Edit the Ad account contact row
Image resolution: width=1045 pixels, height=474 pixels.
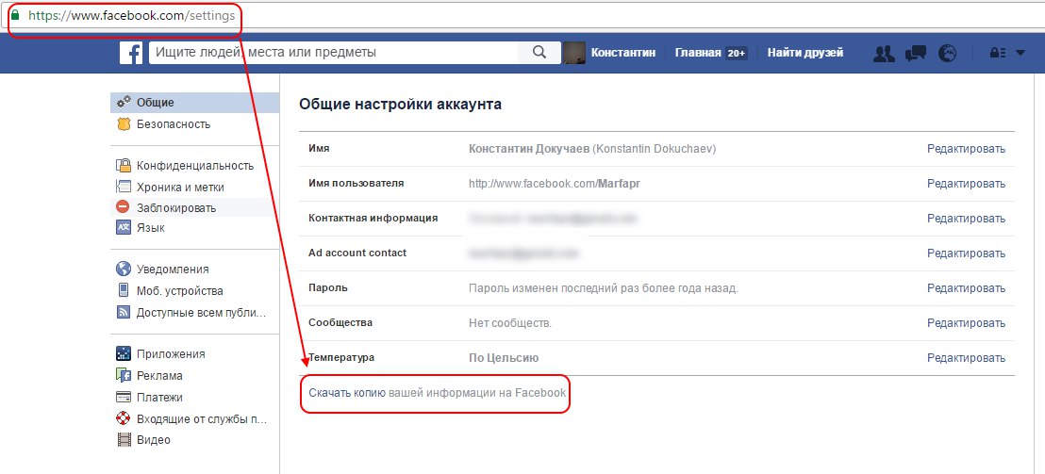click(x=966, y=253)
